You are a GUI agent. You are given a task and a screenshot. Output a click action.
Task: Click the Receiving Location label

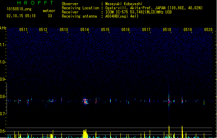click(80, 8)
